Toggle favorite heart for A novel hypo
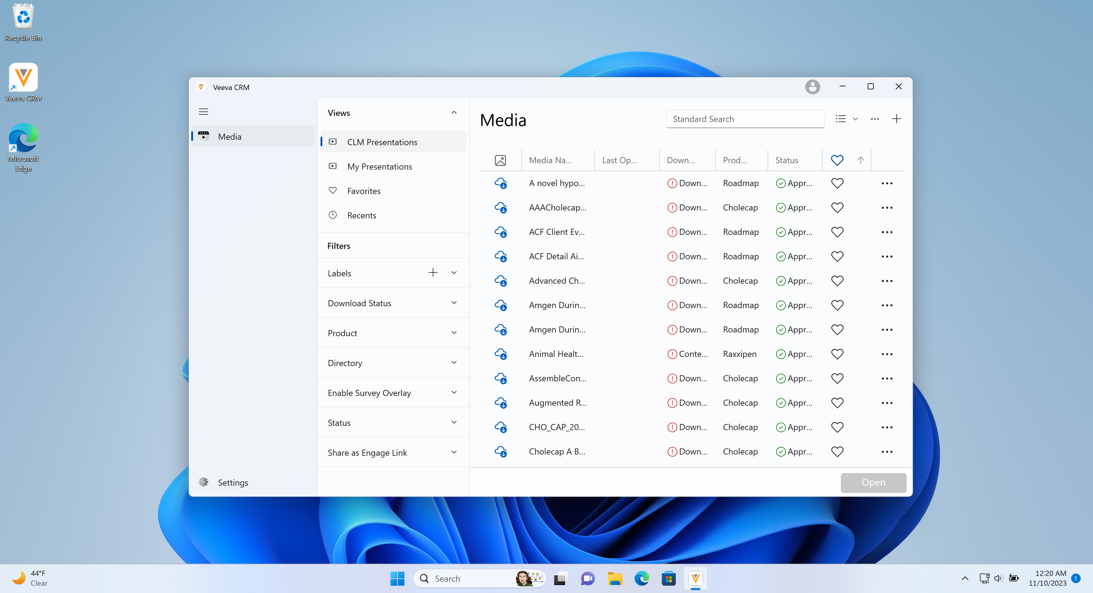The image size is (1093, 593). click(x=837, y=183)
